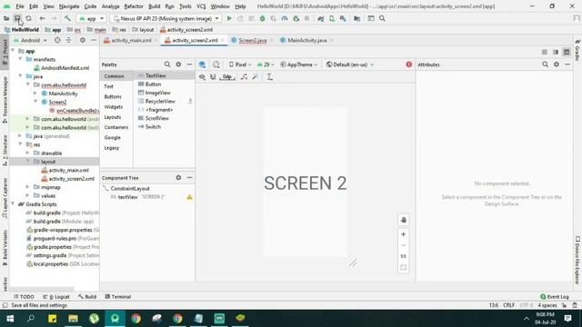This screenshot has width=582, height=327.
Task: Click the Design surface layers icon
Action: [x=202, y=64]
